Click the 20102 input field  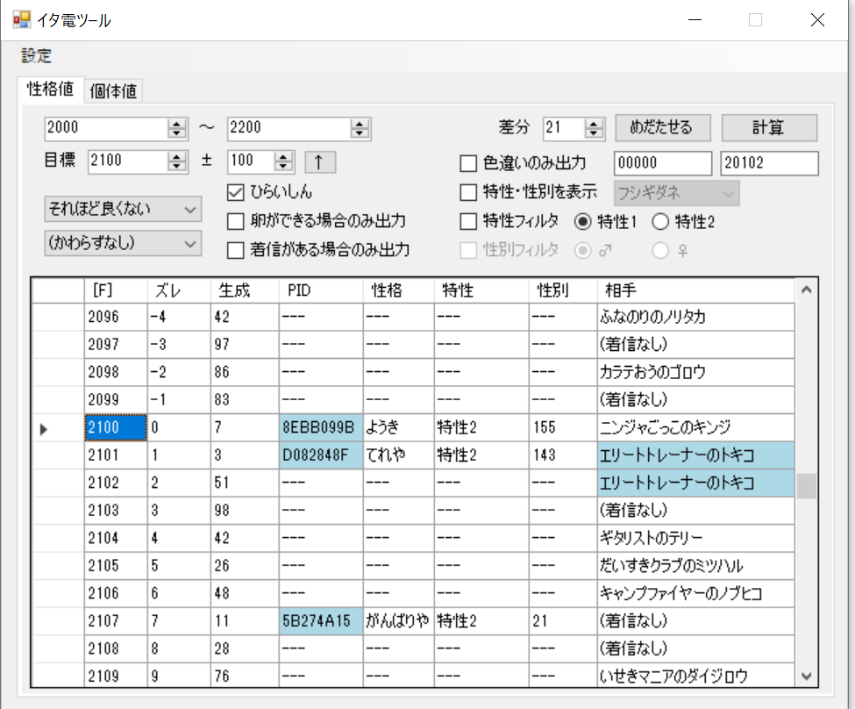[x=769, y=163]
